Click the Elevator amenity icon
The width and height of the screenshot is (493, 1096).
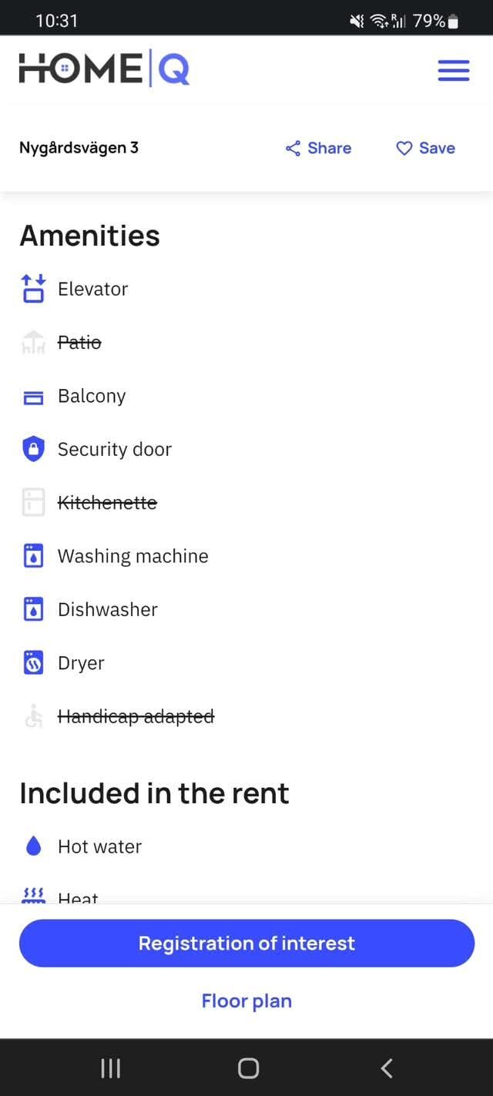[33, 289]
